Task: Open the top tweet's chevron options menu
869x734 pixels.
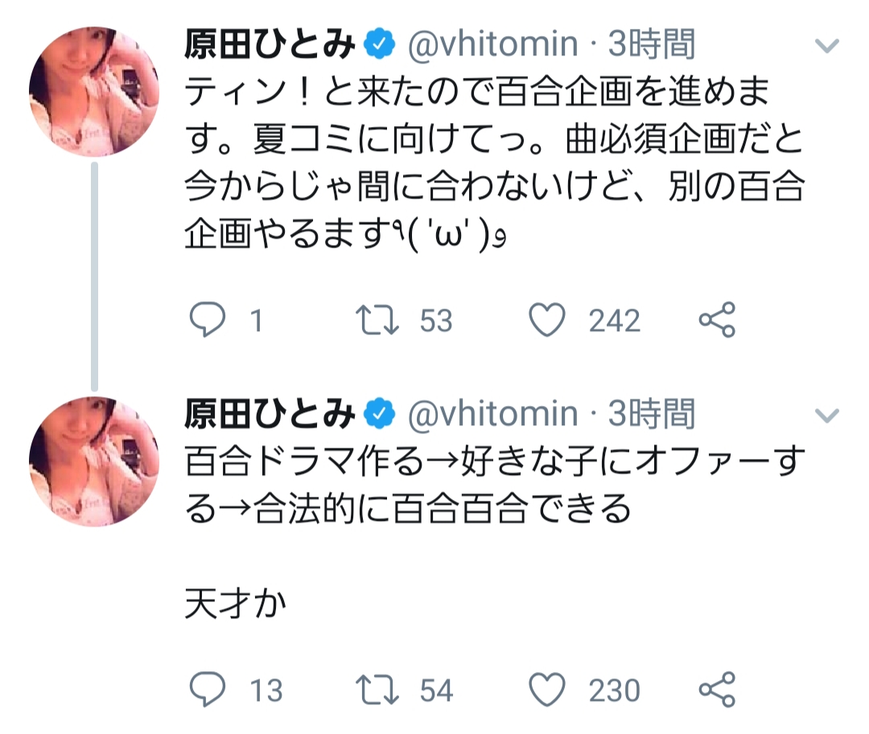Action: (826, 47)
